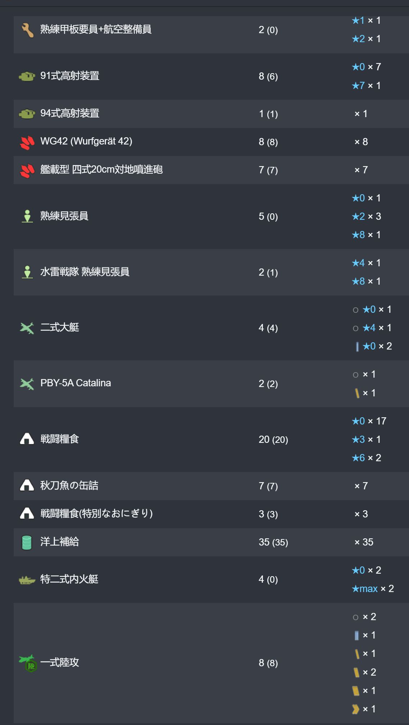
Task: Click the red rocket icon beside WG42
Action: coord(27,142)
